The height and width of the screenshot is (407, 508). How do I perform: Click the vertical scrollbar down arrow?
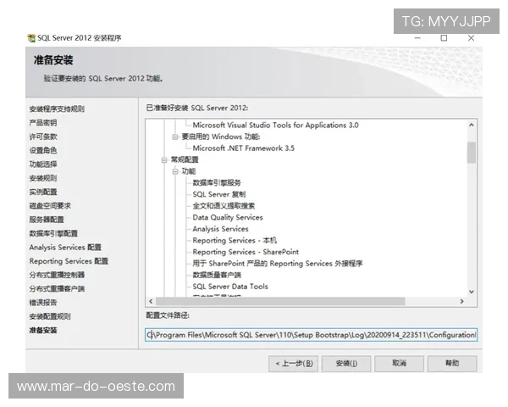(472, 292)
